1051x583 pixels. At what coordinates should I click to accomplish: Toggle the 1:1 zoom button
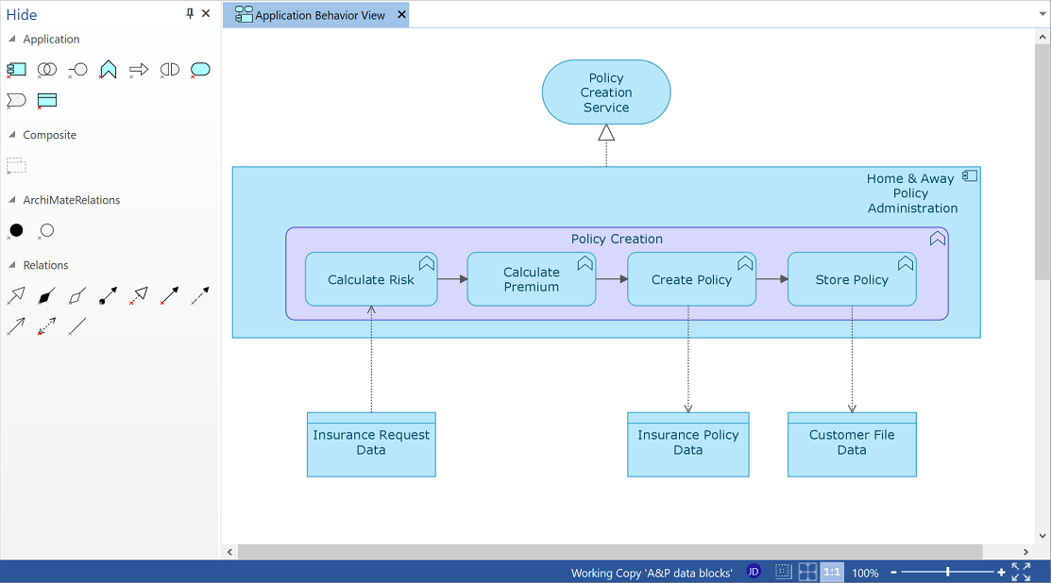832,572
